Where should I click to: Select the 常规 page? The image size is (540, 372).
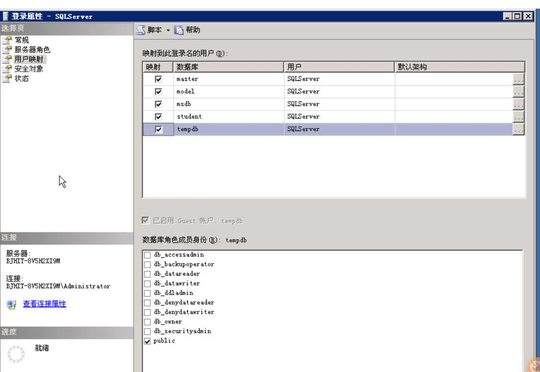coord(22,40)
